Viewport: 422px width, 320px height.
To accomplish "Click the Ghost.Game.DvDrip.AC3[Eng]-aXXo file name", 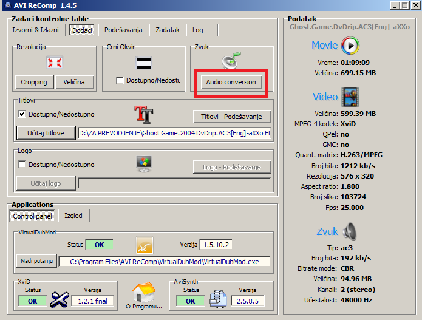I will pyautogui.click(x=350, y=27).
